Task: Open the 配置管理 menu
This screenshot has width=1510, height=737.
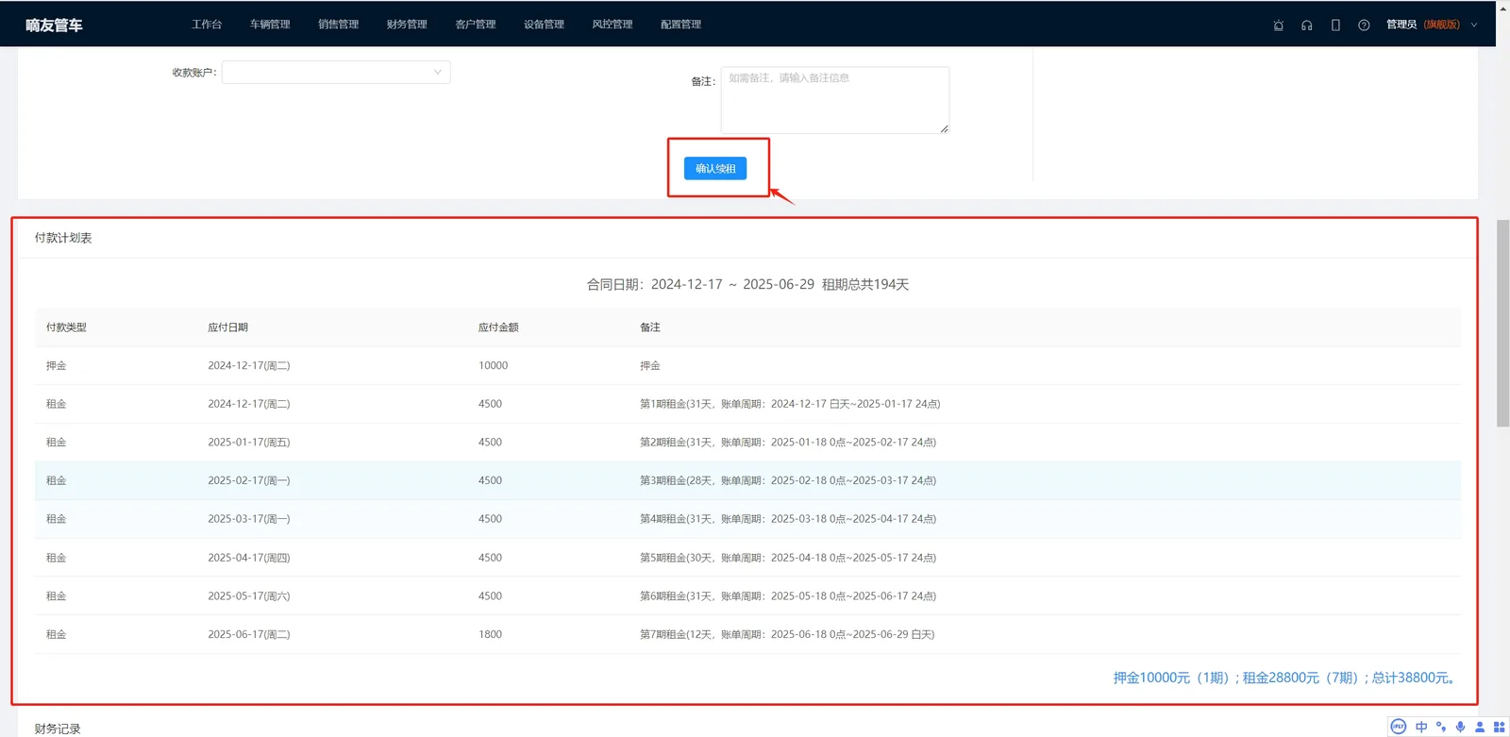Action: (x=680, y=25)
